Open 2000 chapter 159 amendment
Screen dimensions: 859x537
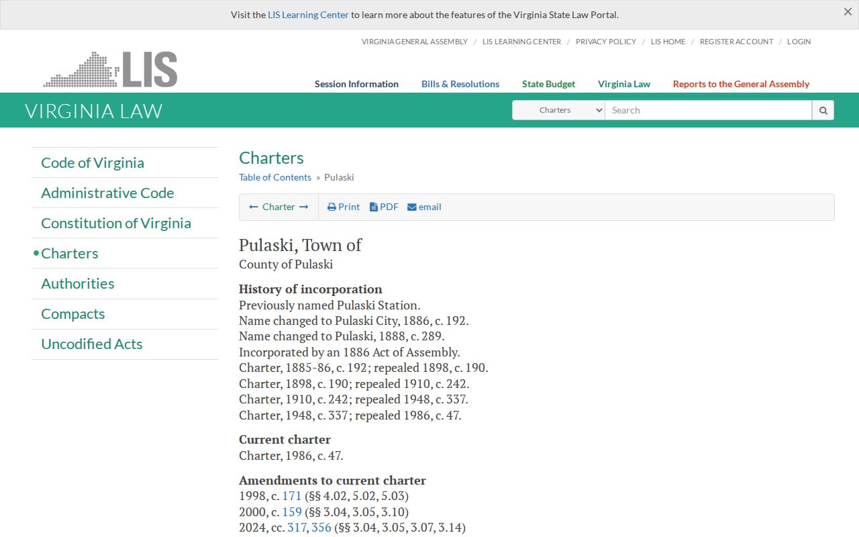pyautogui.click(x=292, y=511)
